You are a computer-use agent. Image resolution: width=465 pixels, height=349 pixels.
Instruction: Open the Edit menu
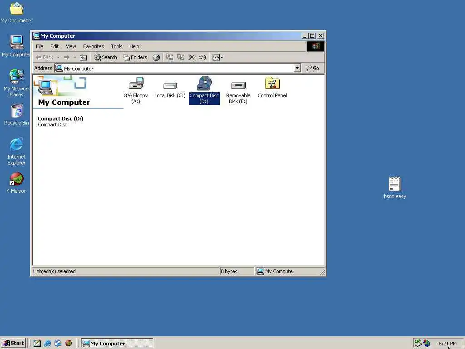tap(54, 46)
